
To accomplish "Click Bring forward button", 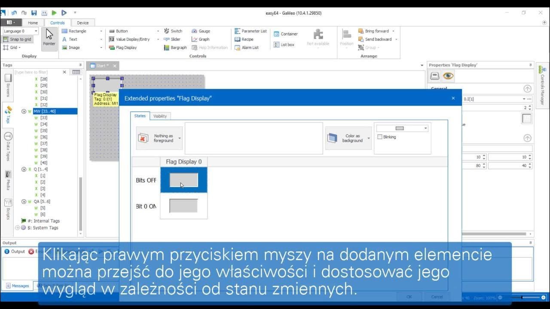I will point(373,31).
